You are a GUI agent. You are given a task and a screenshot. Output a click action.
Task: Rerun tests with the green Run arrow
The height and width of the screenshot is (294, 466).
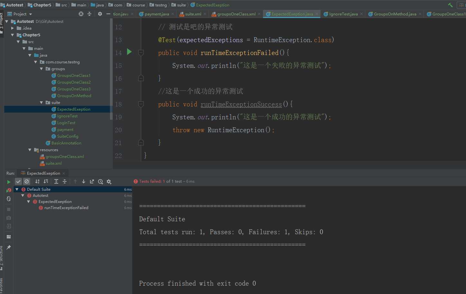(9, 182)
